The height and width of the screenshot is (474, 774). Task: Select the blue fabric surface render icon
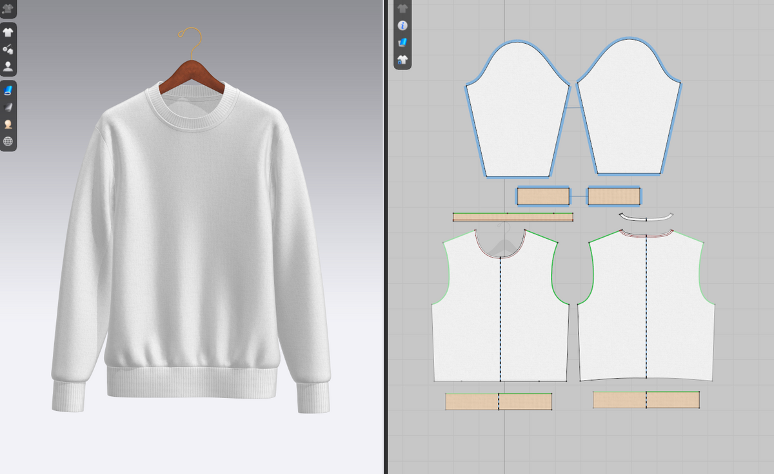click(8, 91)
